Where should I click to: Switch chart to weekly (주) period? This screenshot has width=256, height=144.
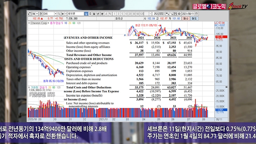pyautogui.click(x=90, y=14)
